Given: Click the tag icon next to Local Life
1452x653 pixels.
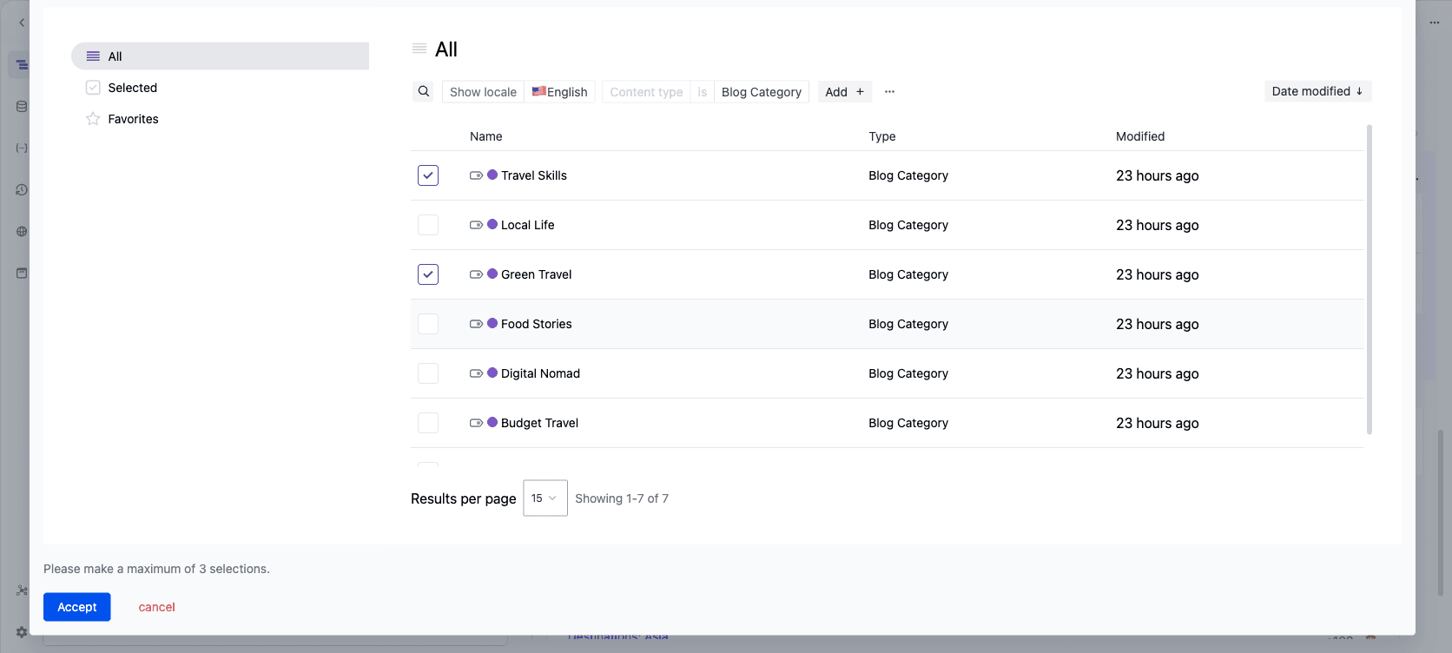Looking at the screenshot, I should 476,225.
